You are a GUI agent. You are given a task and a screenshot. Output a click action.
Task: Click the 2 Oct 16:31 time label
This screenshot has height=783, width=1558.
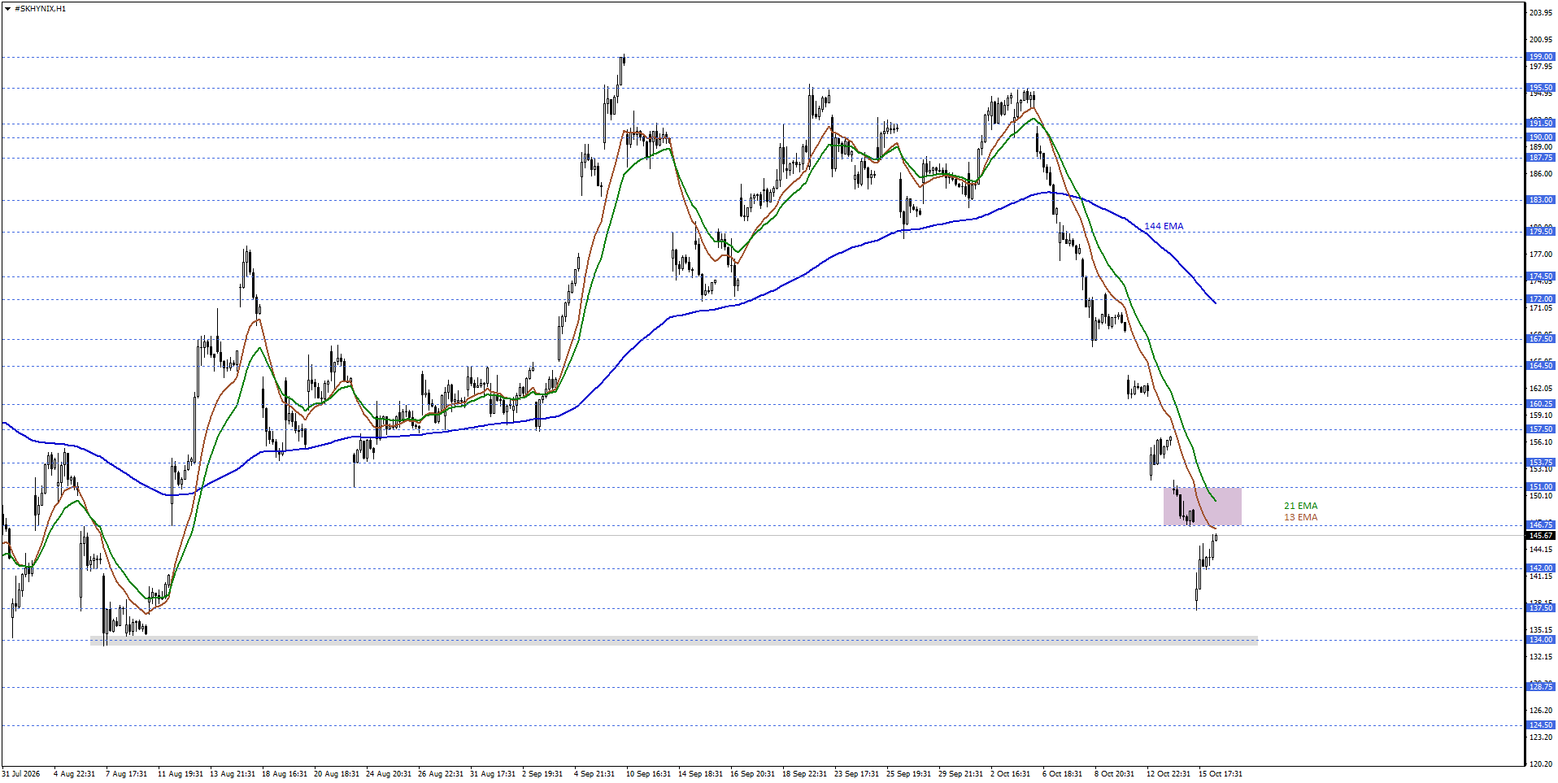click(x=1011, y=774)
